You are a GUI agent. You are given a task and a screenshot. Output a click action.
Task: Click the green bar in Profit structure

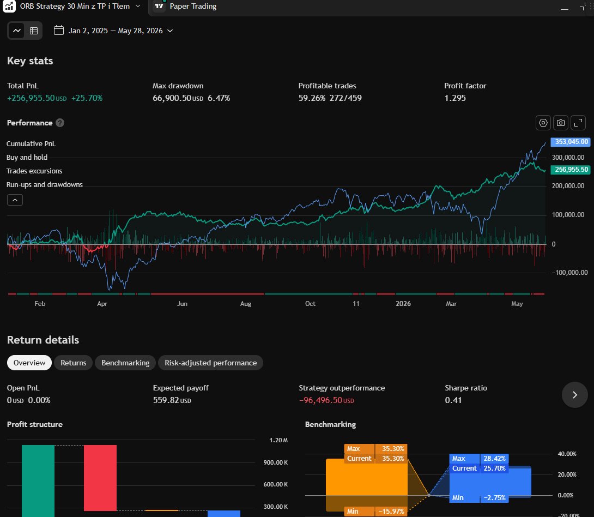click(38, 480)
